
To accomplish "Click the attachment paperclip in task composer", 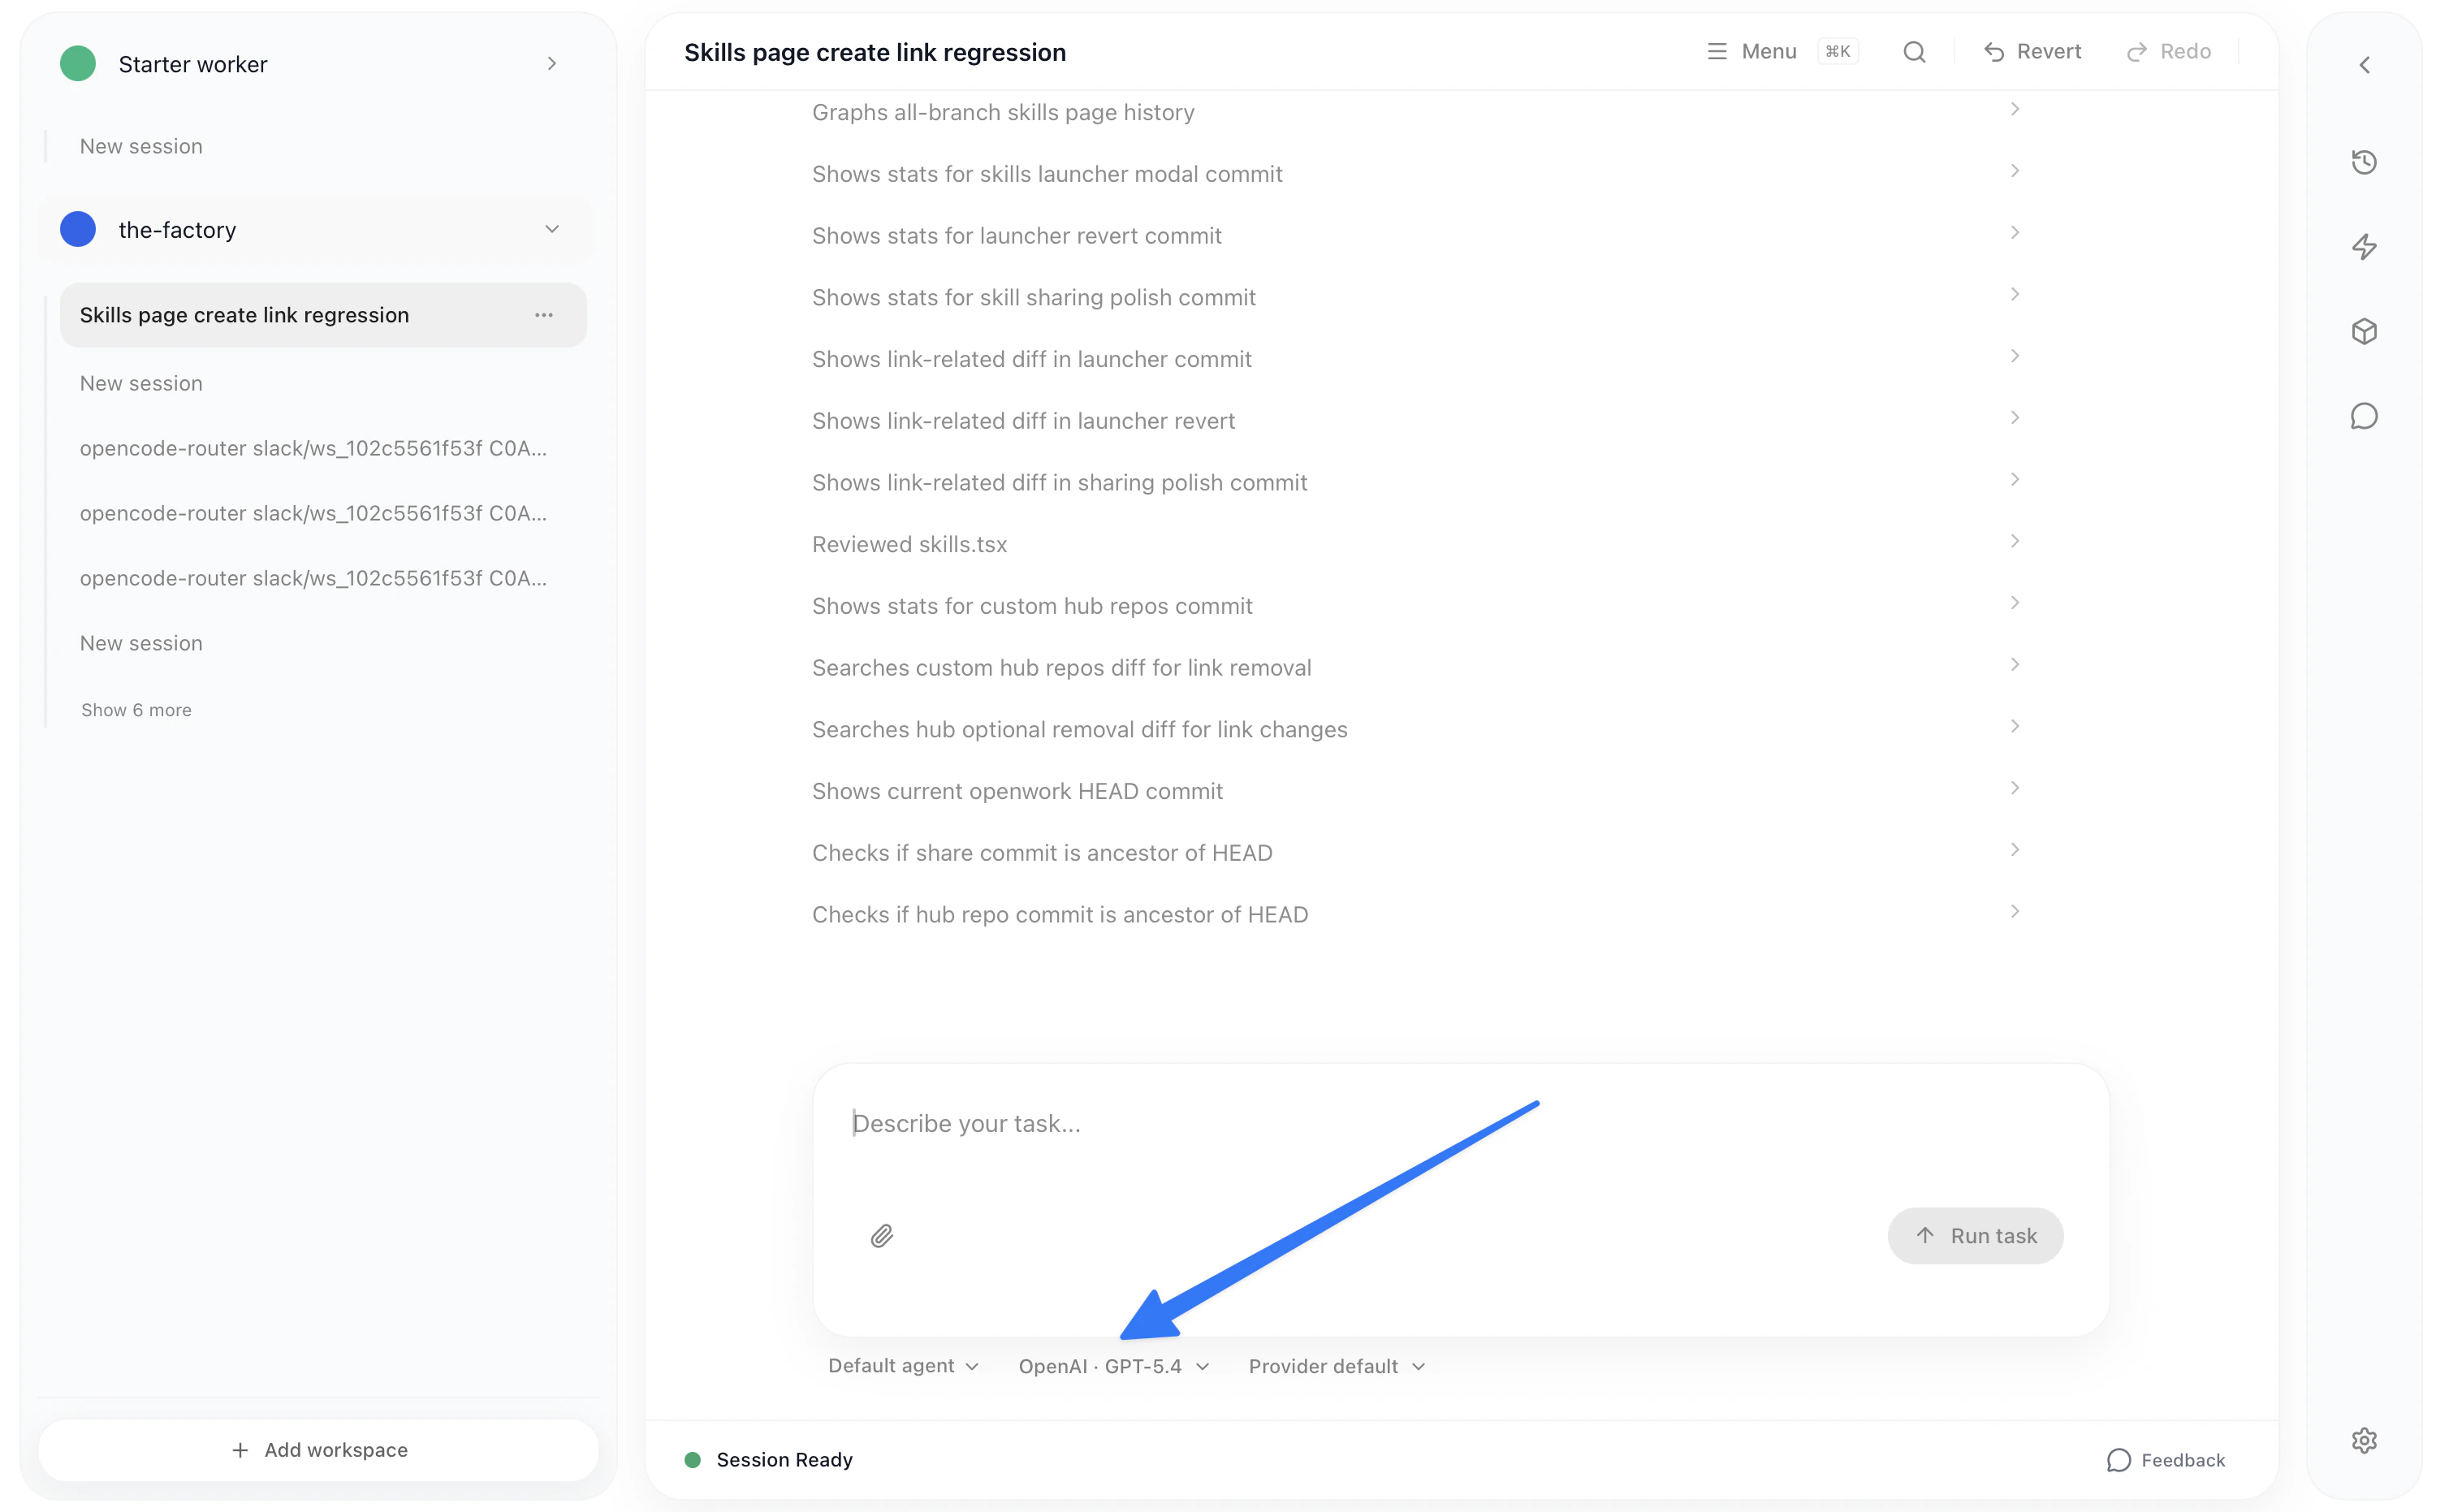I will pos(881,1236).
